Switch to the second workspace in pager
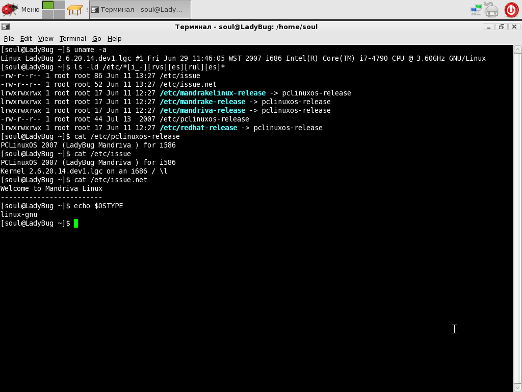Image resolution: width=522 pixels, height=392 pixels. pos(60,5)
